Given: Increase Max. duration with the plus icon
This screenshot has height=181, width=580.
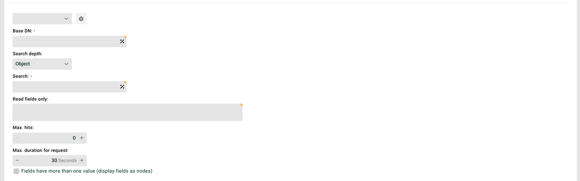Looking at the screenshot, I should 81,160.
